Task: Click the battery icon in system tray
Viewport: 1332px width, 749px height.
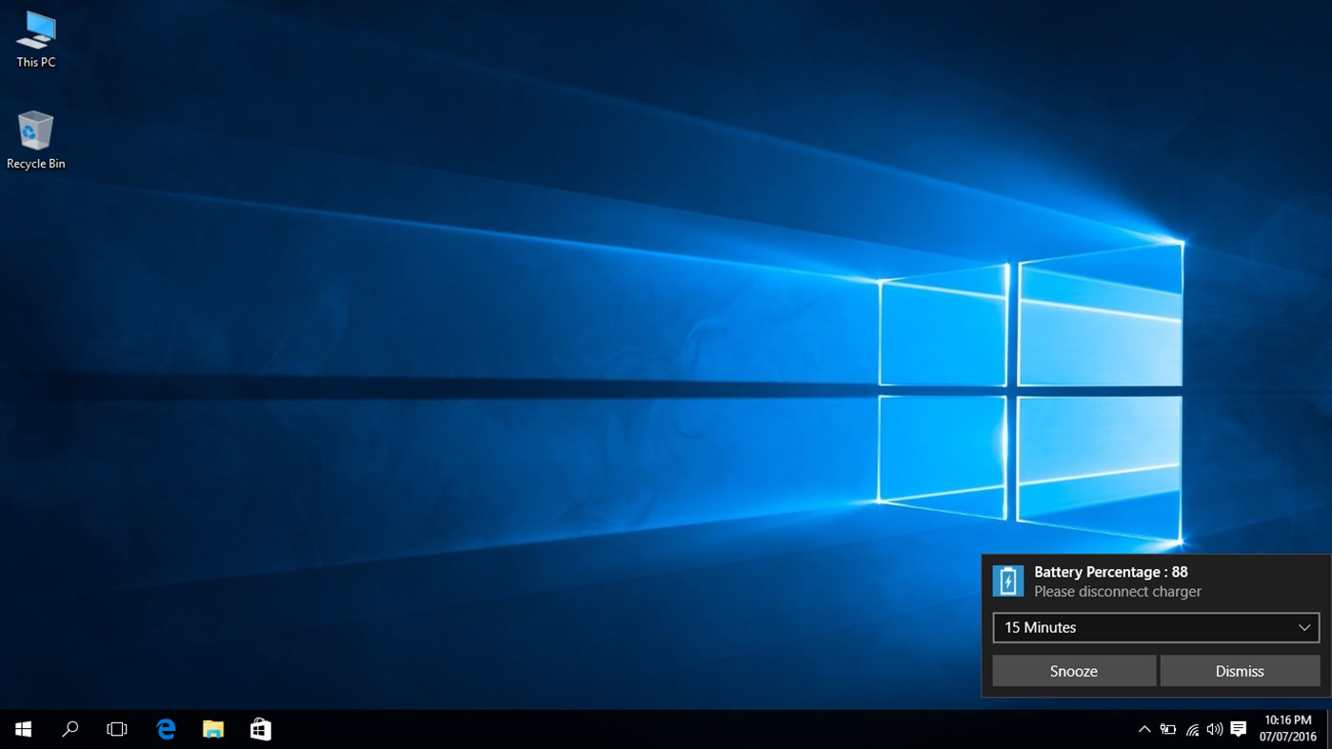Action: (1167, 728)
